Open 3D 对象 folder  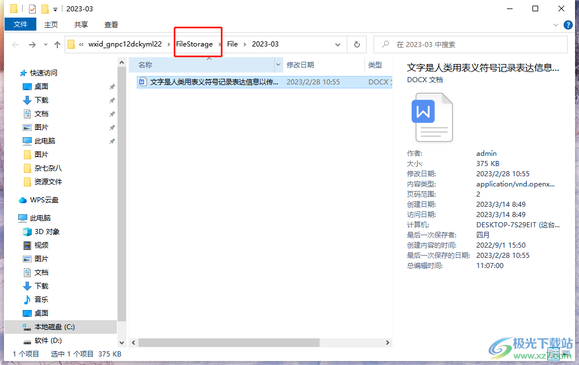pyautogui.click(x=47, y=232)
